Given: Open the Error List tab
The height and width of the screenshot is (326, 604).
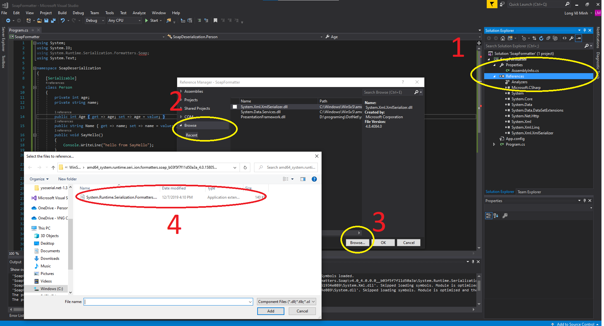Looking at the screenshot, I should 16,316.
